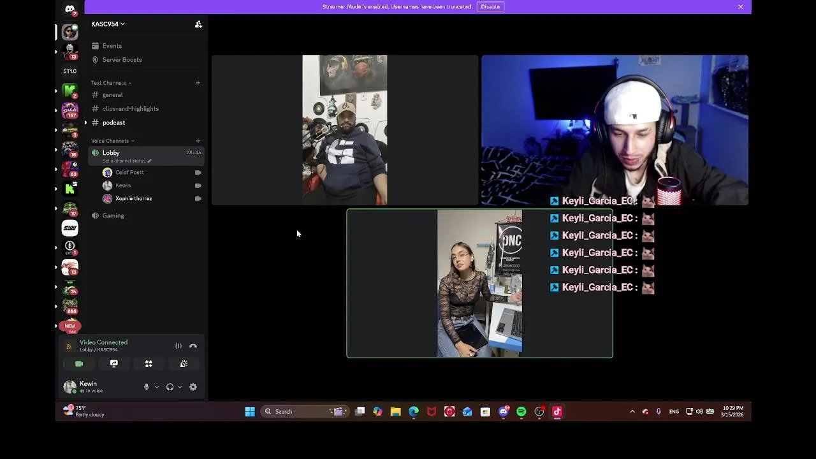This screenshot has height=459, width=816.
Task: Select the ST1.0 server in the server list
Action: point(70,71)
